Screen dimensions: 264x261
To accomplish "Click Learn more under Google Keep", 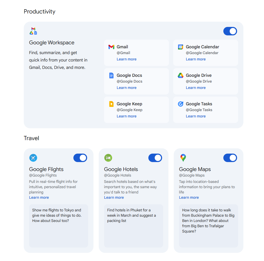I will (x=127, y=116).
